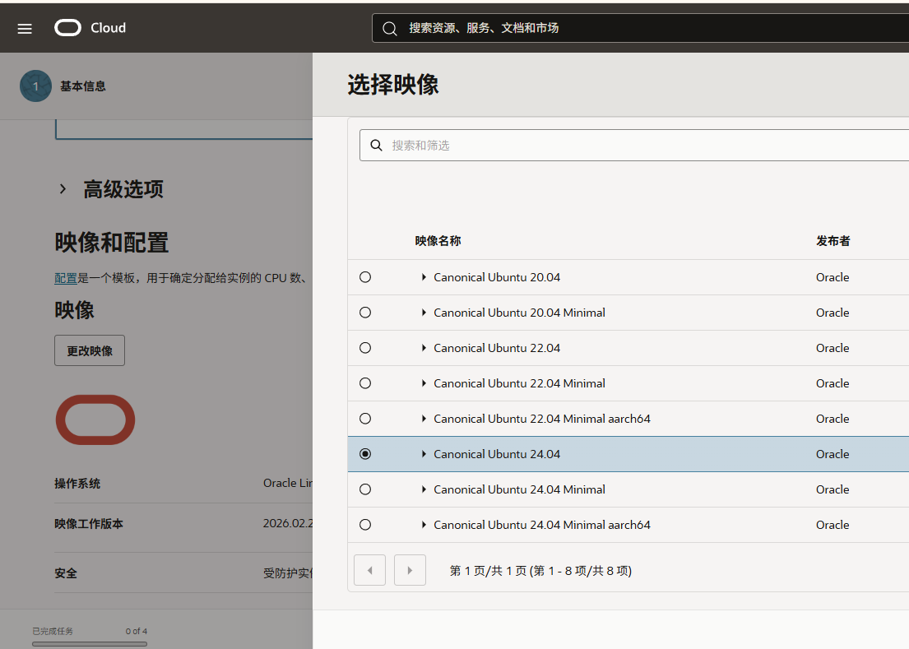Click the 已完成任务 progress bar
This screenshot has width=909, height=649.
pyautogui.click(x=90, y=643)
